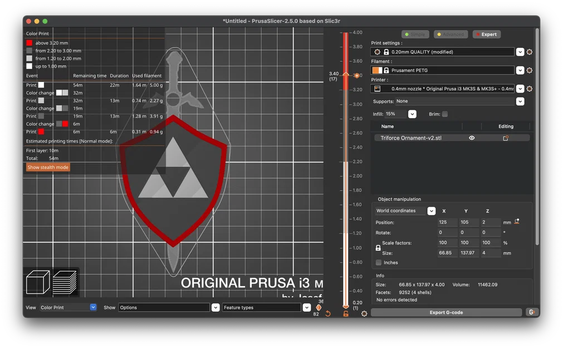Click the cog icon inside Print settings field

[x=377, y=52]
